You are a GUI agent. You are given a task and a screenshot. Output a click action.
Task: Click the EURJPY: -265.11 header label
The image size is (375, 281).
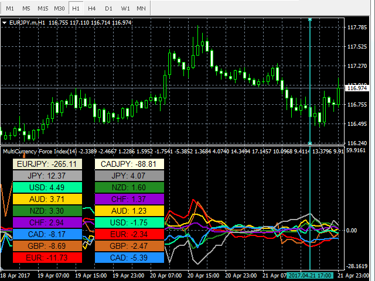click(x=47, y=164)
